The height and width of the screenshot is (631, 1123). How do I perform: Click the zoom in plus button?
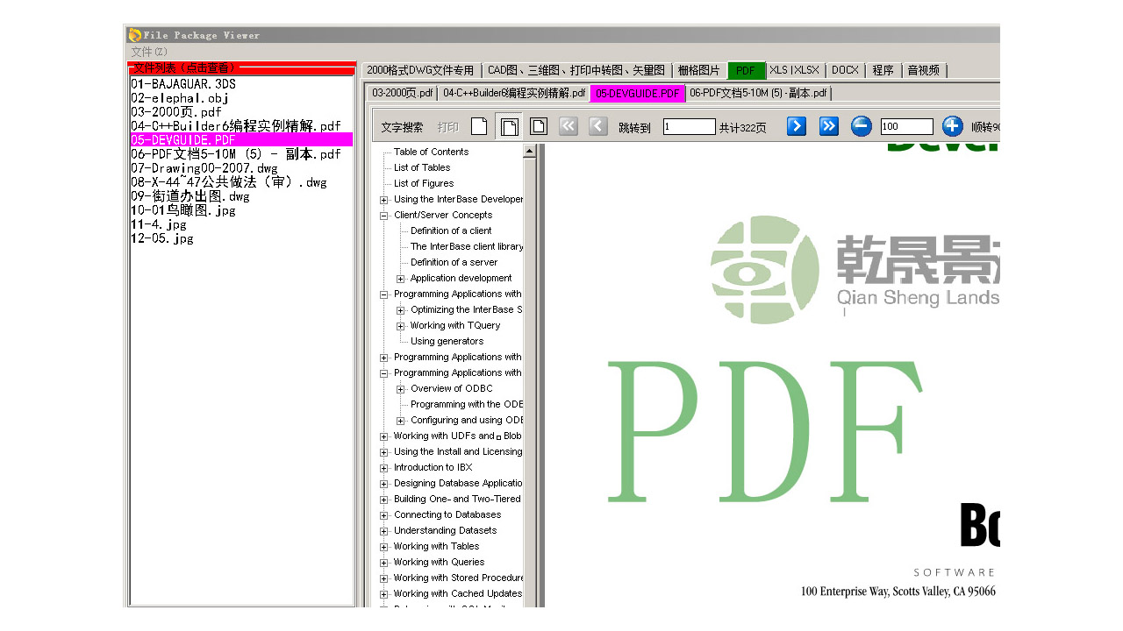click(x=952, y=126)
